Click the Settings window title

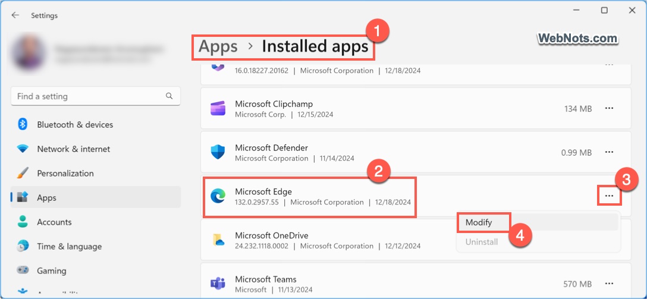tap(44, 15)
